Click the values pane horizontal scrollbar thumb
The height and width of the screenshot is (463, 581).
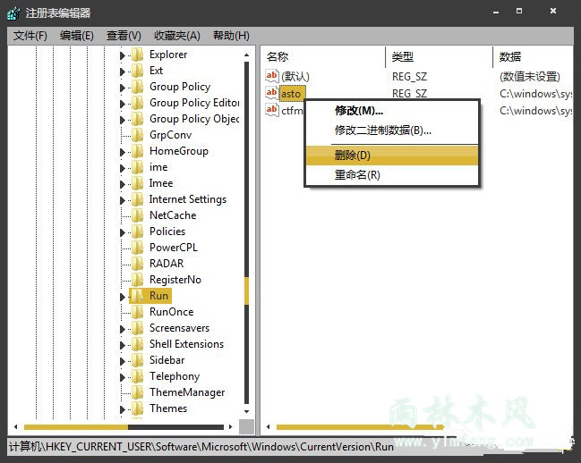point(360,427)
